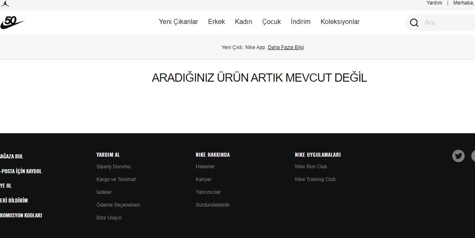Check Sipariş Durumu link

[x=113, y=167]
